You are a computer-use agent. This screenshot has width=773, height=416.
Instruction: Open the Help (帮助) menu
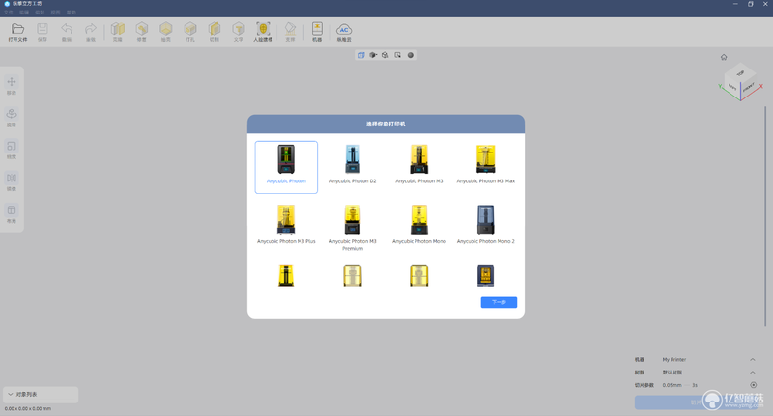click(x=72, y=13)
